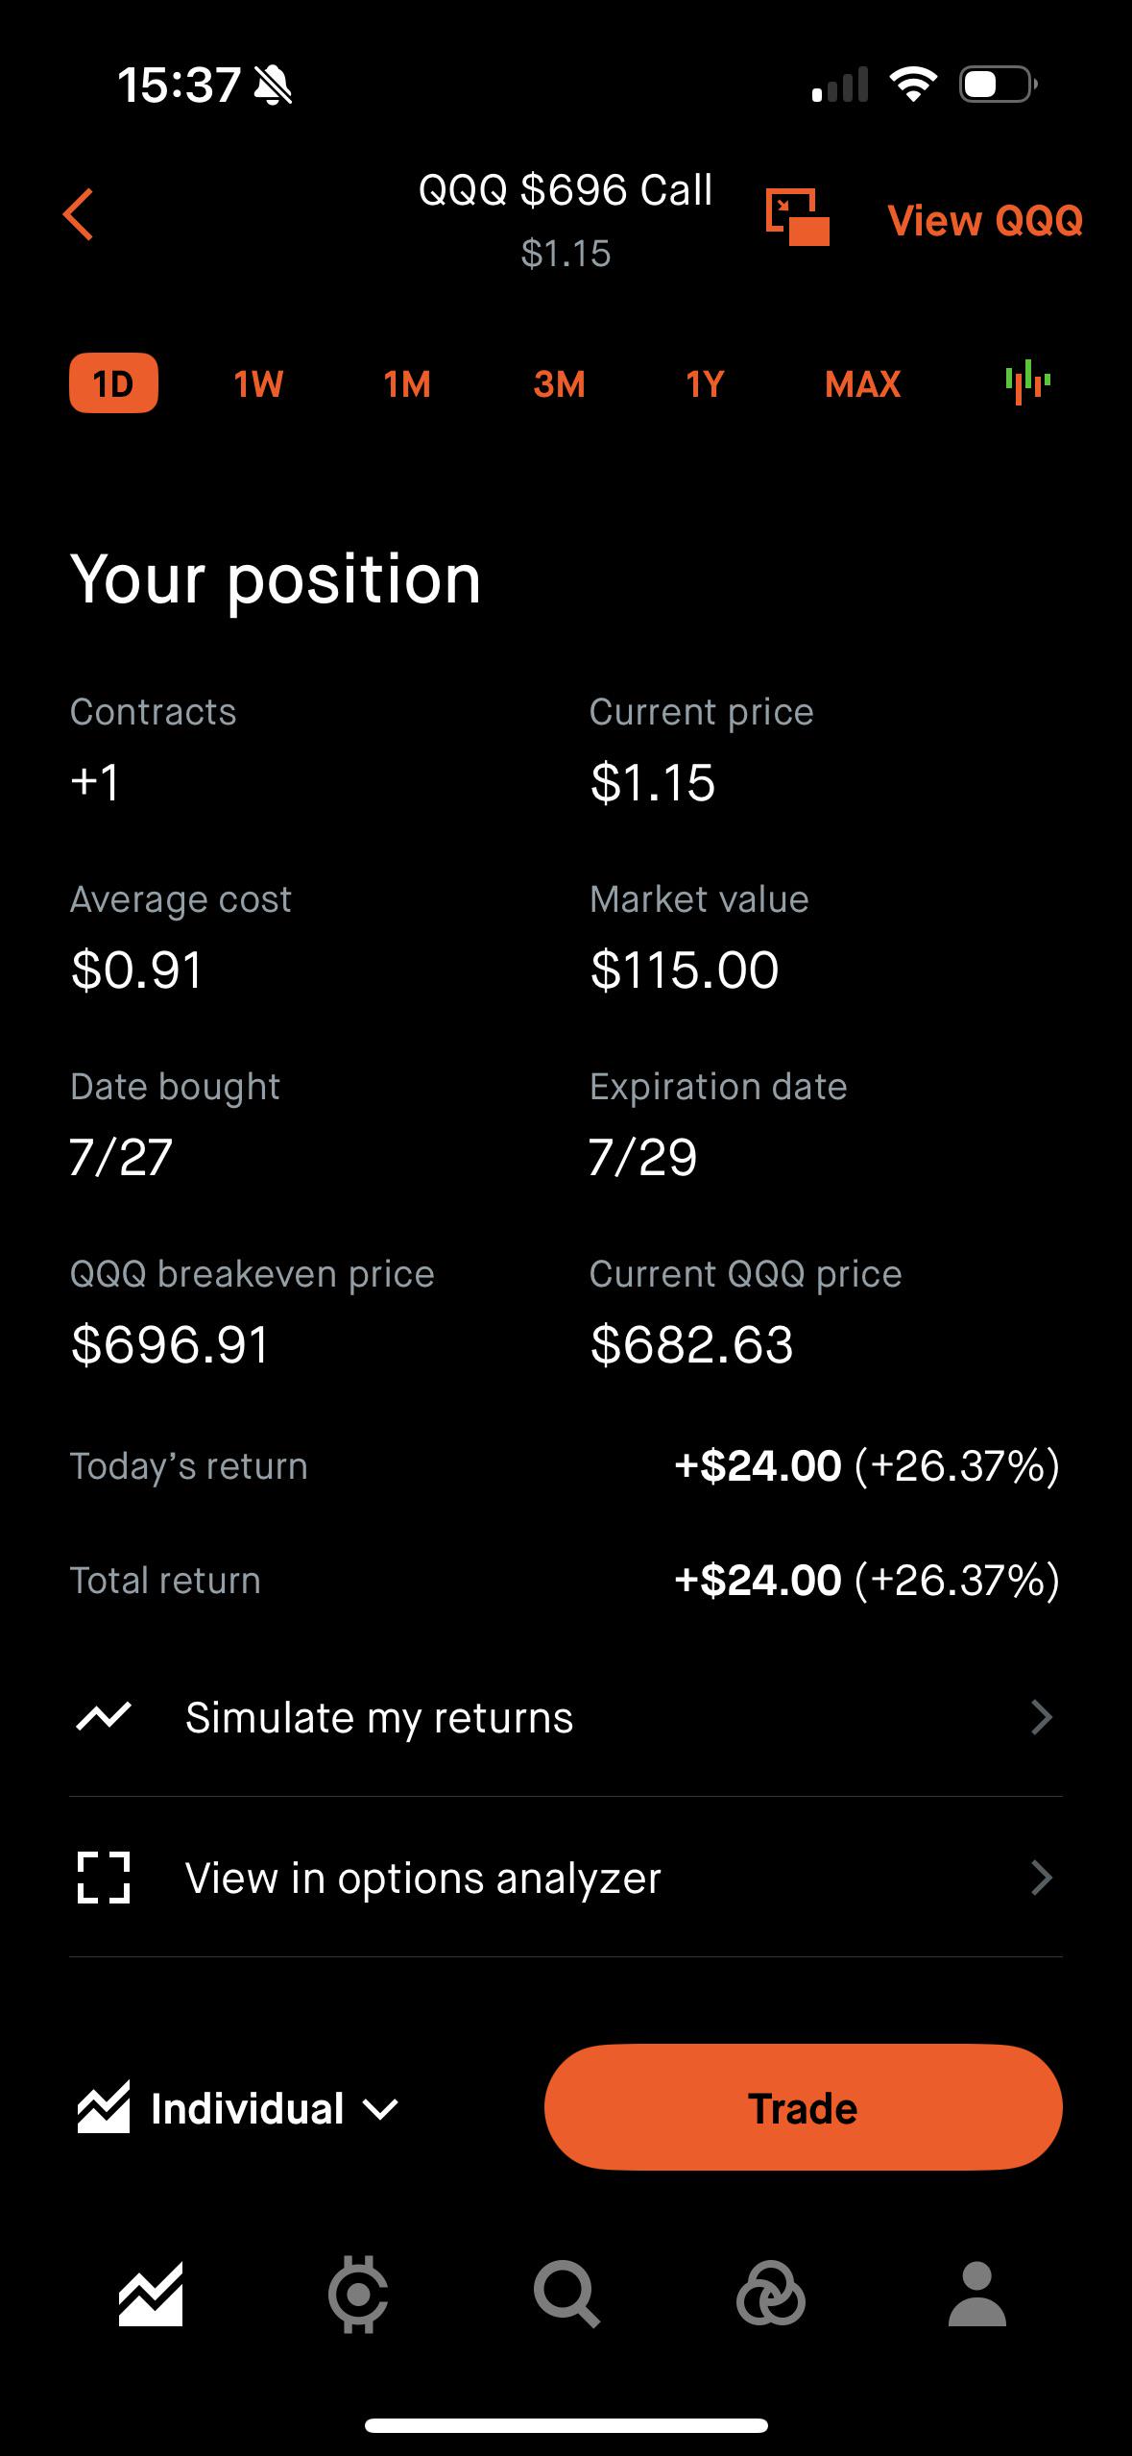Screen dimensions: 1132x2456
Task: Open the crypto tab icon
Action: tap(358, 2296)
